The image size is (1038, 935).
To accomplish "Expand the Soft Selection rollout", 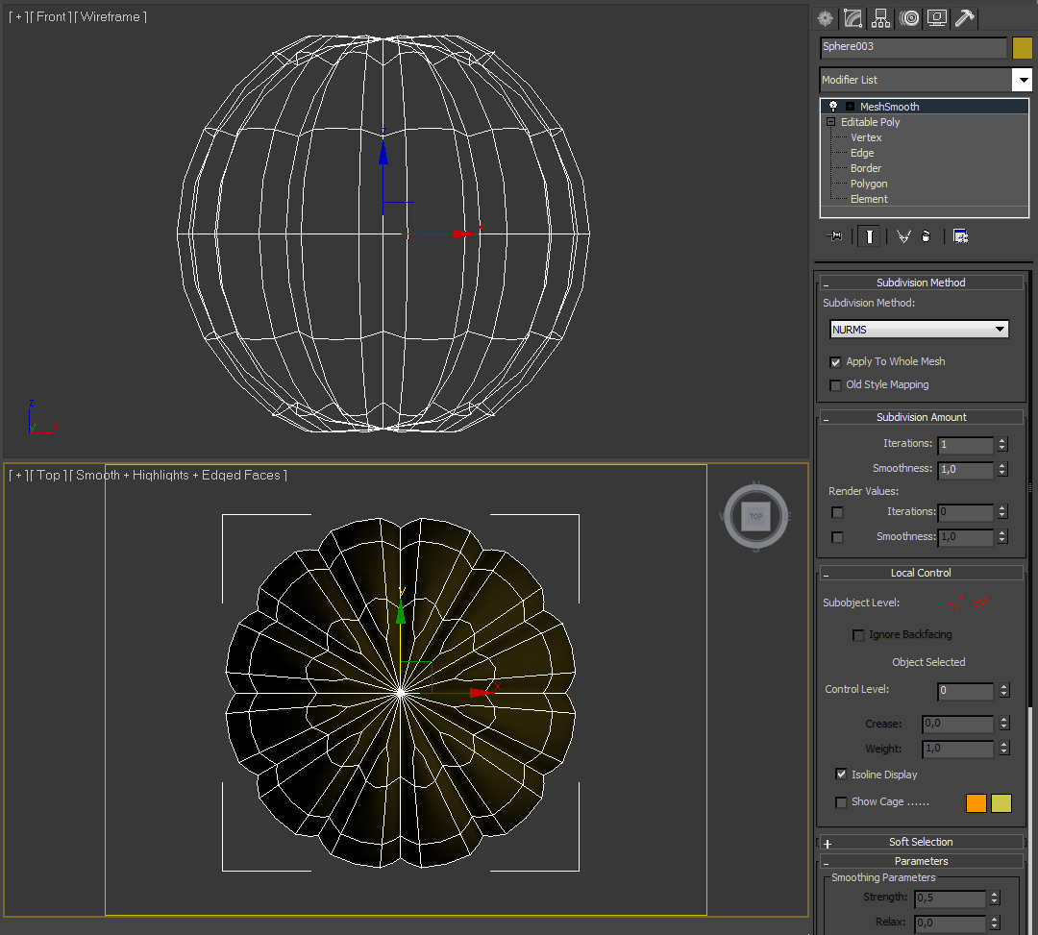I will (x=921, y=843).
